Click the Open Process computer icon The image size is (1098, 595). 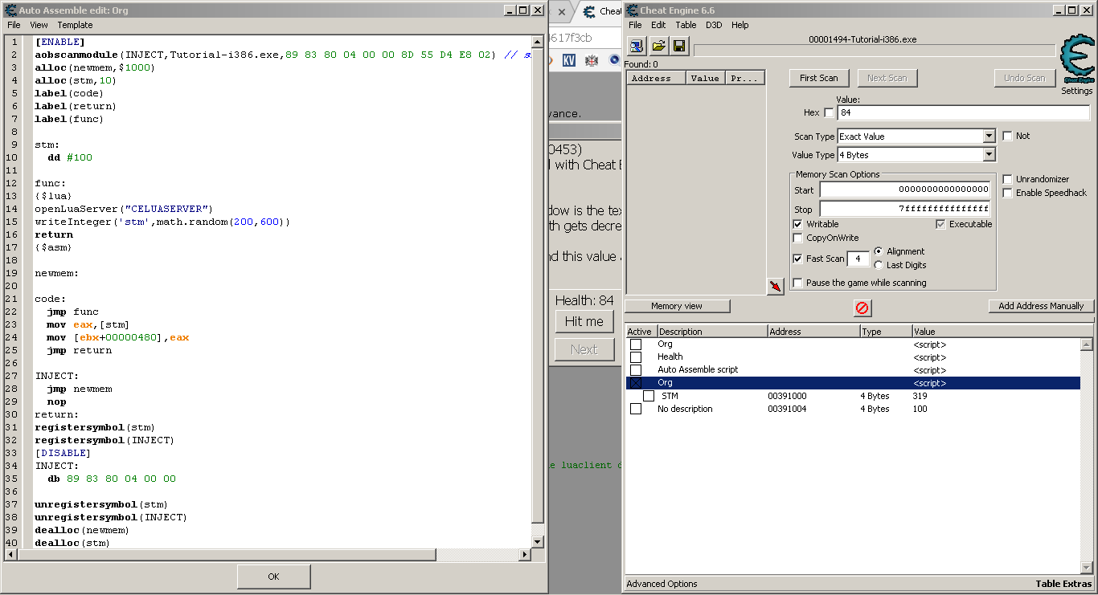(x=637, y=46)
